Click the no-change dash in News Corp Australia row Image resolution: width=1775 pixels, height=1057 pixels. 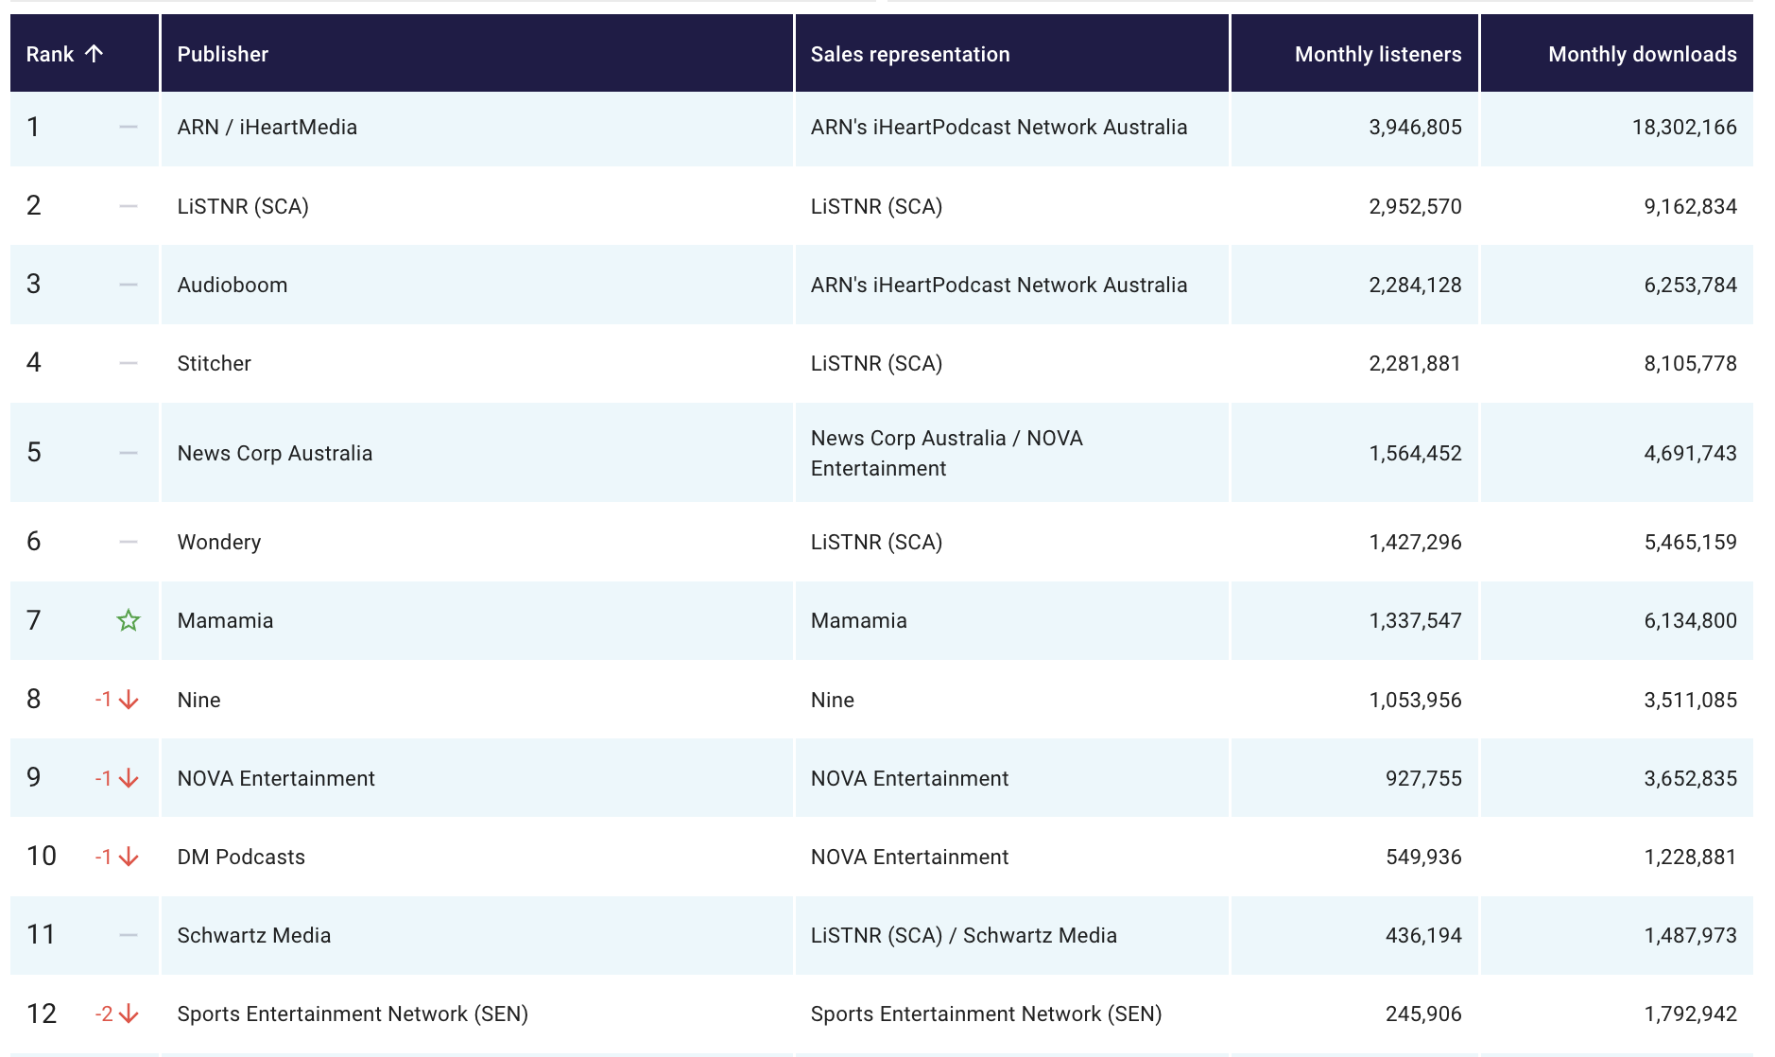(129, 453)
